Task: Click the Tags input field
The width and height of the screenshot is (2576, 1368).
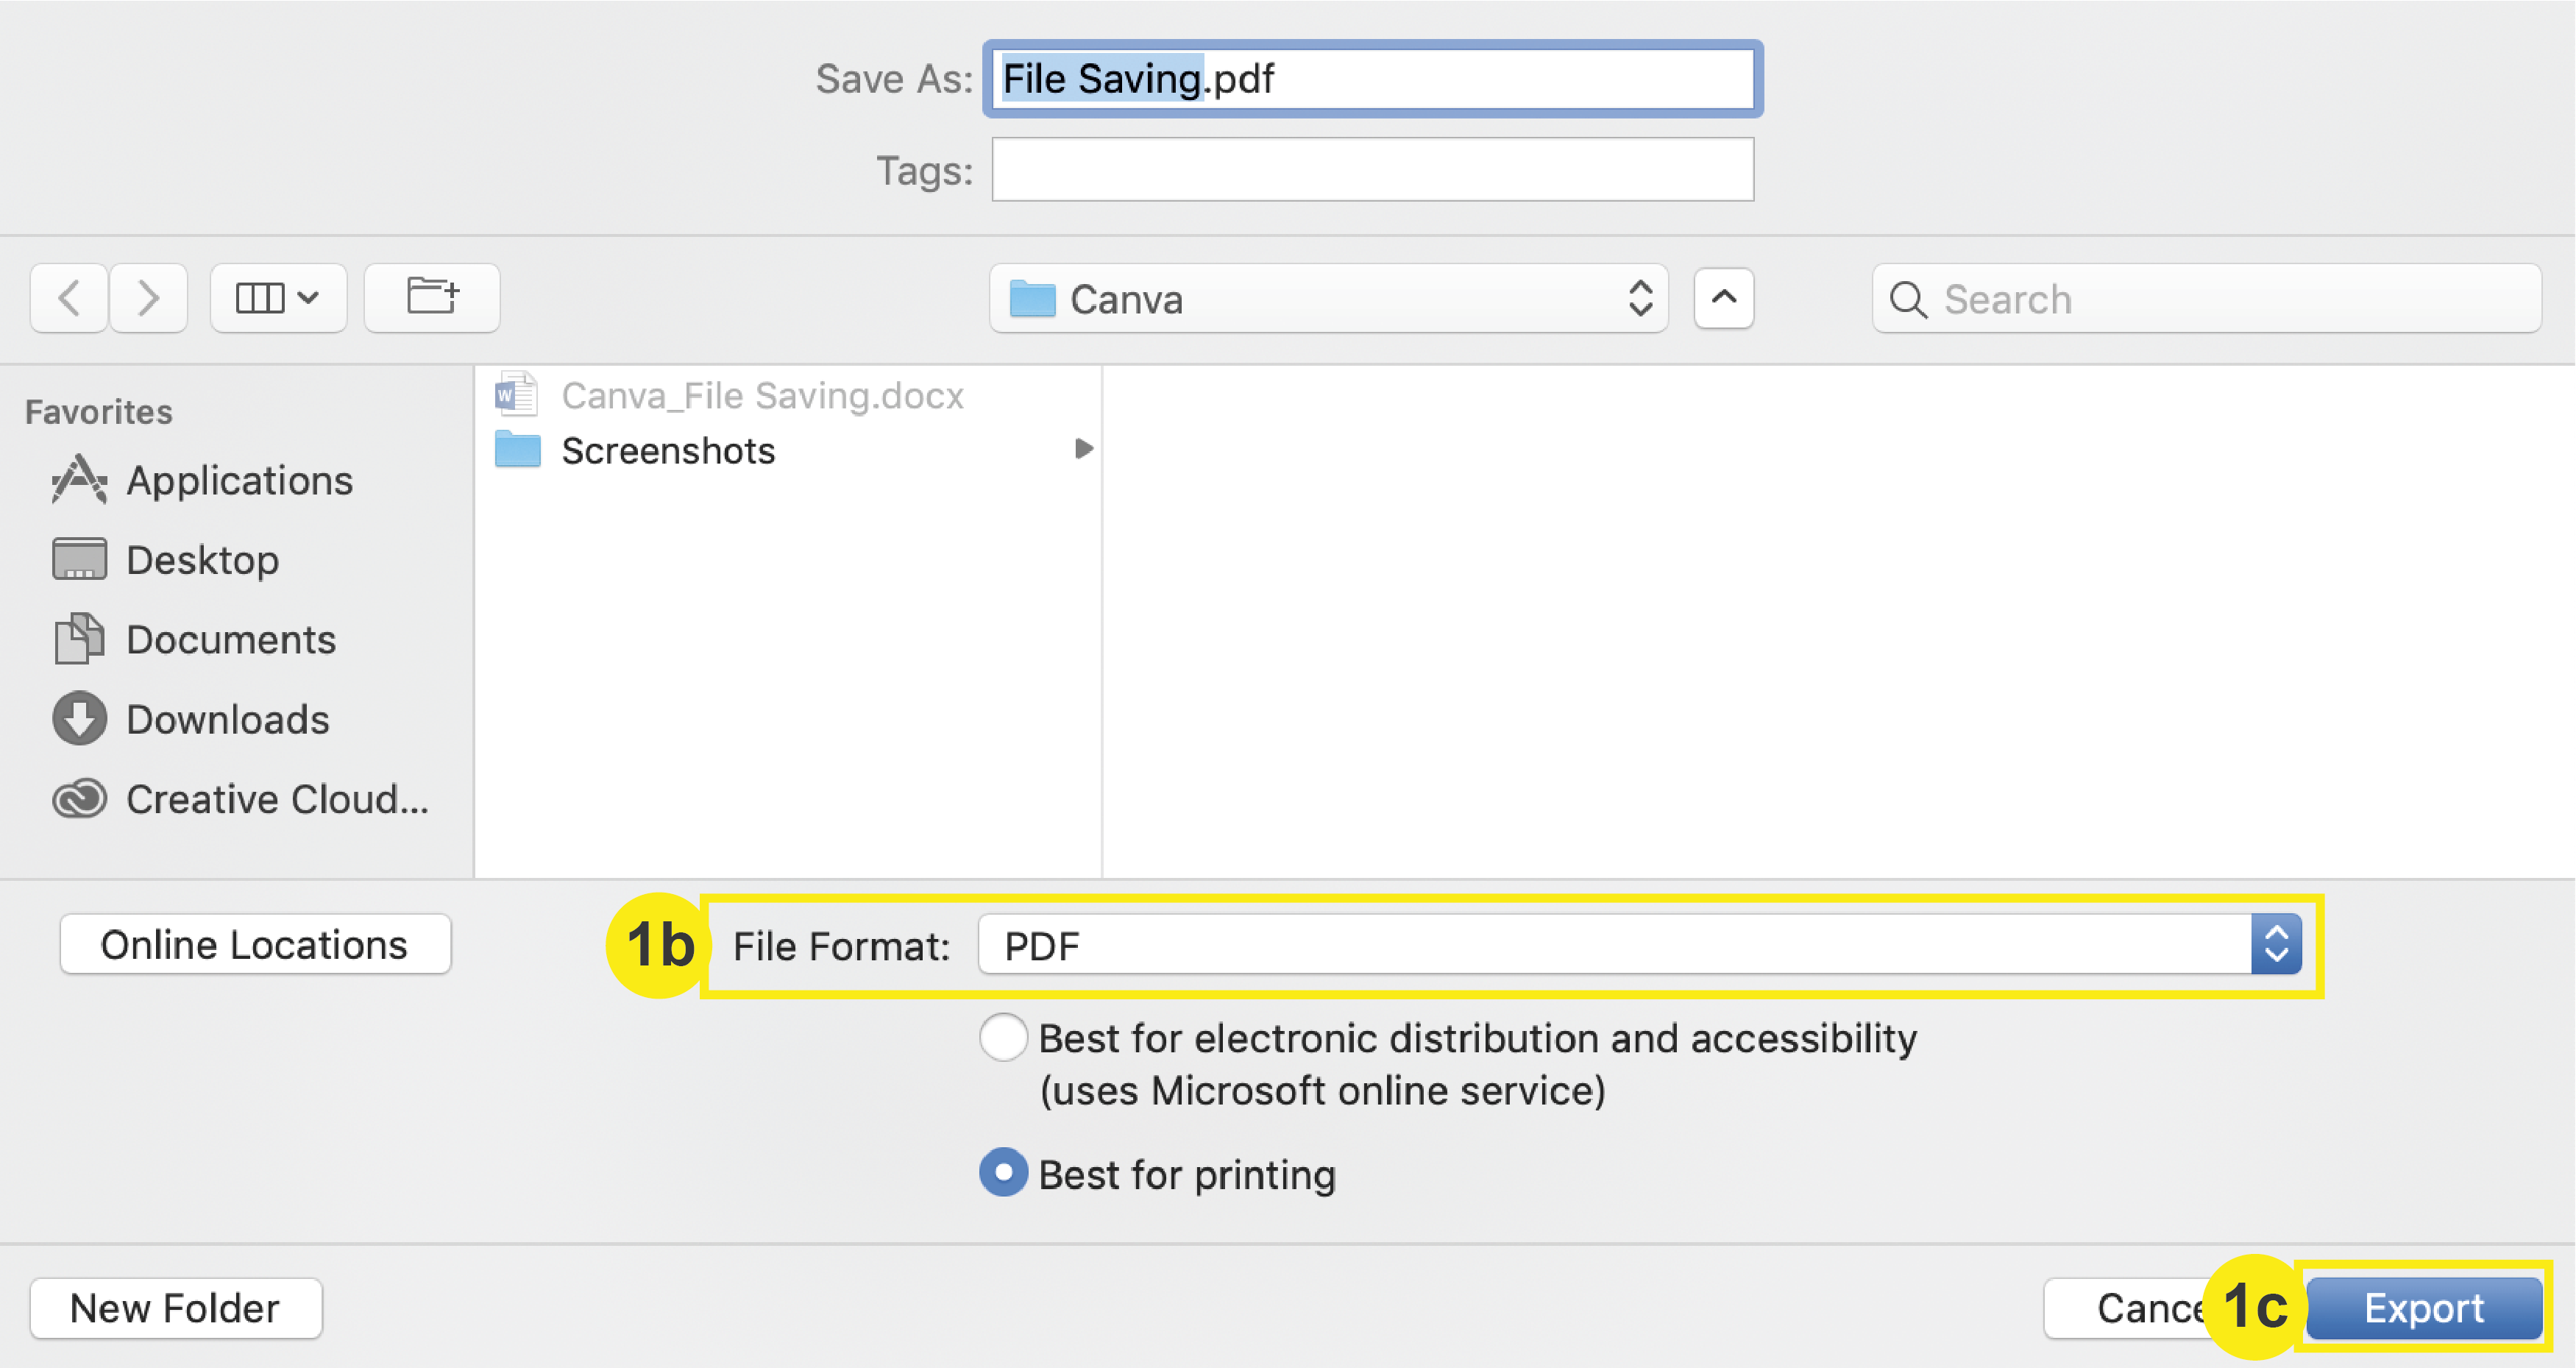Action: (1372, 170)
